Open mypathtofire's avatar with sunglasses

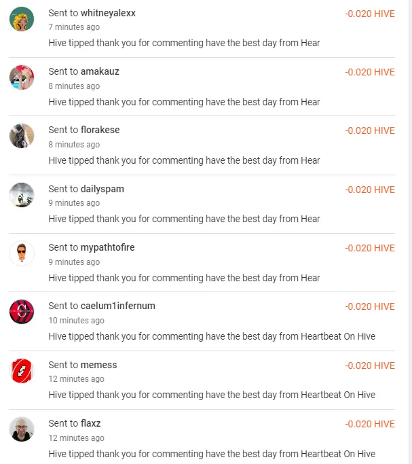click(x=22, y=253)
